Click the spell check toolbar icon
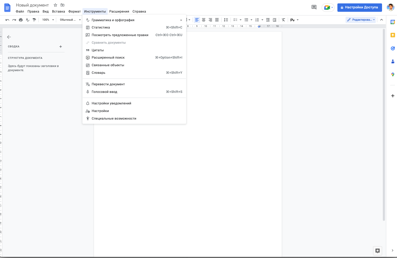Image resolution: width=397 pixels, height=258 pixels. click(28, 20)
